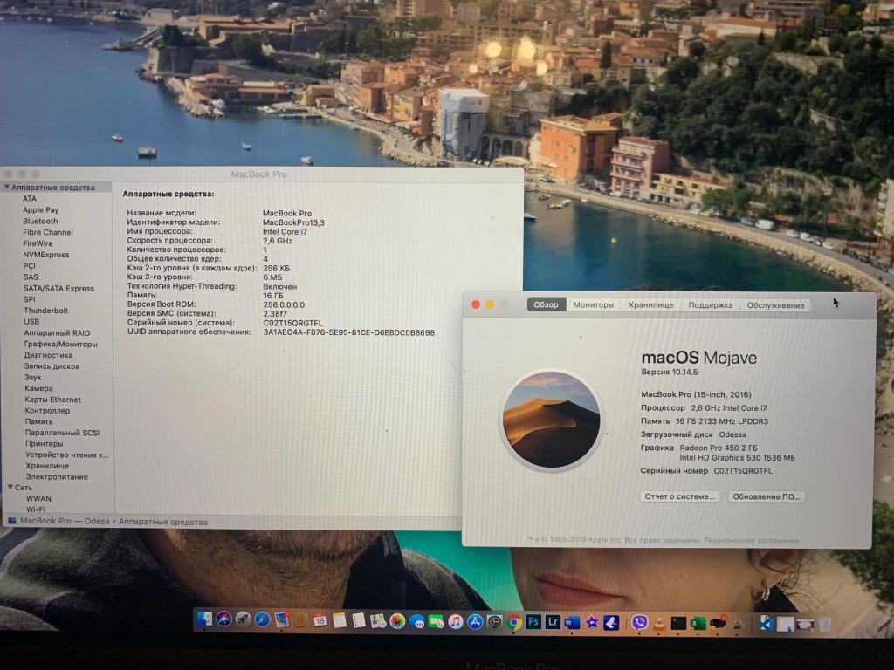The image size is (894, 670).
Task: Open Notes app in the Dock
Action: pyautogui.click(x=340, y=620)
